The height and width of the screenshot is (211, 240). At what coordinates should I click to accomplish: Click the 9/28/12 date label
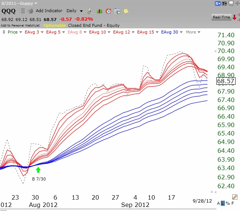(202, 201)
